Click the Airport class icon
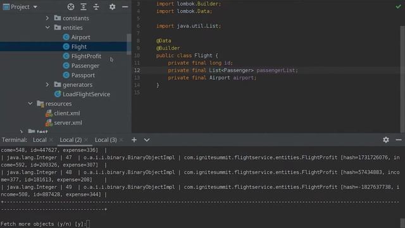This screenshot has height=228, width=405. click(x=66, y=37)
